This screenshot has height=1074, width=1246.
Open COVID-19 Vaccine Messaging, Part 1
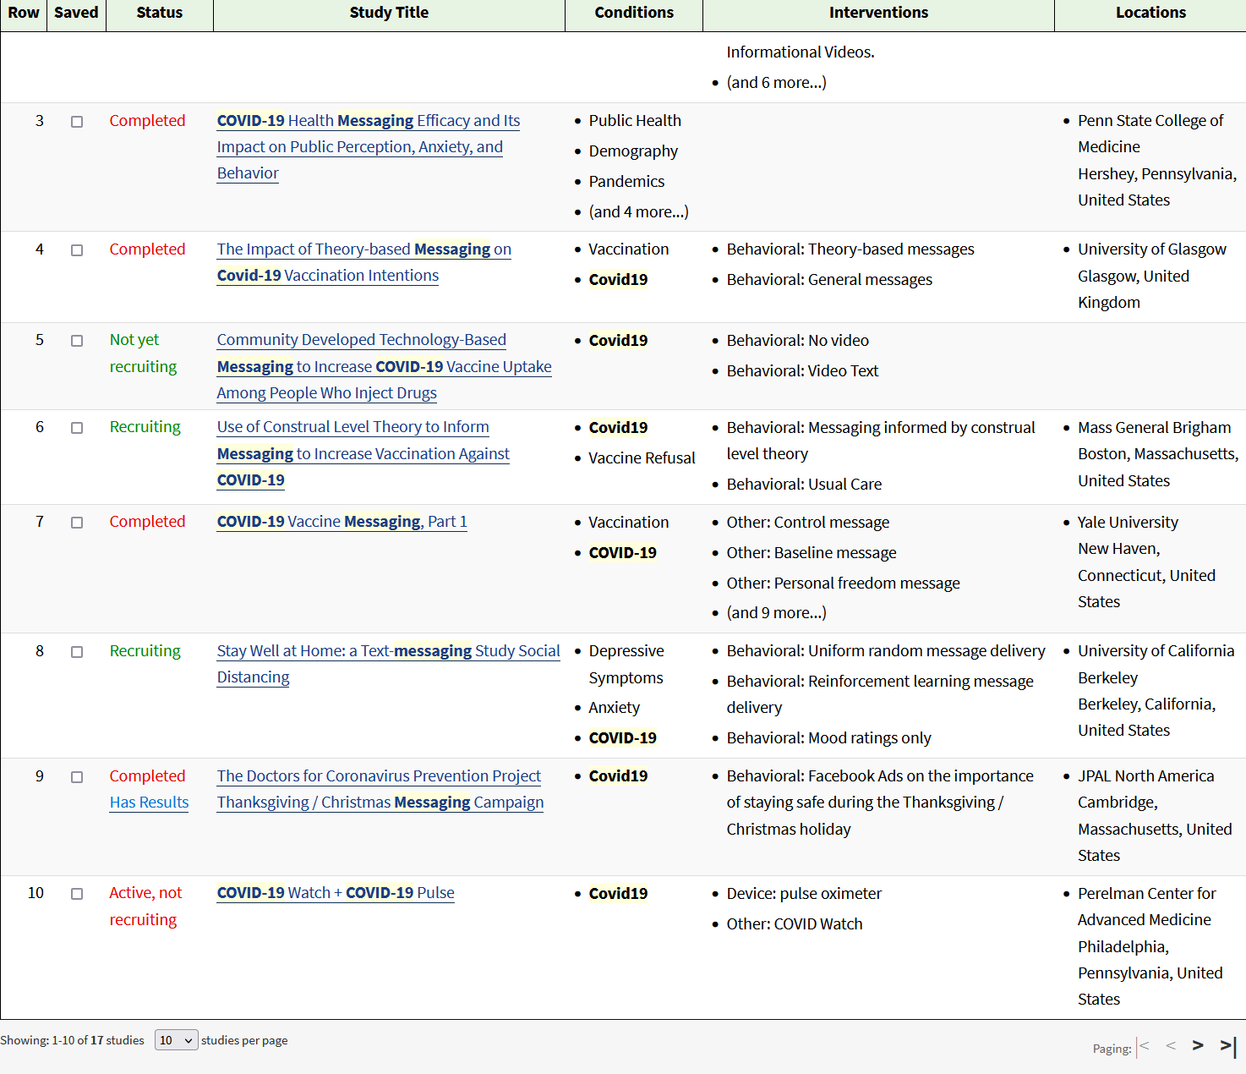(x=342, y=522)
